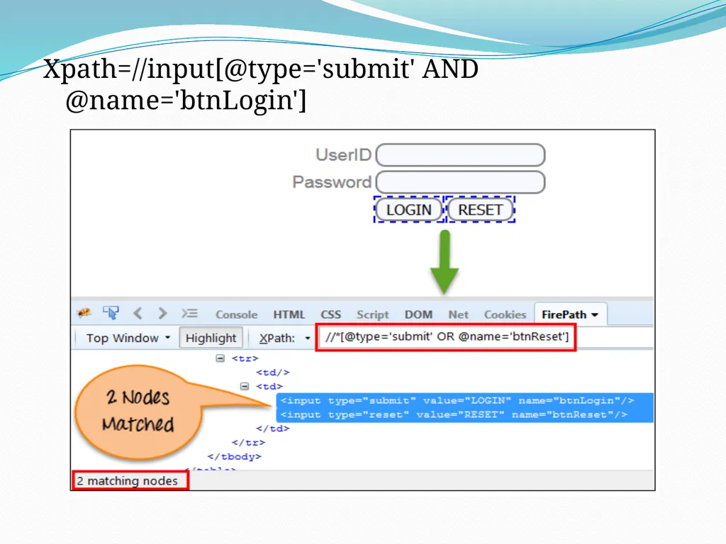This screenshot has width=726, height=544.
Task: Click the UserID text field
Action: (x=461, y=155)
